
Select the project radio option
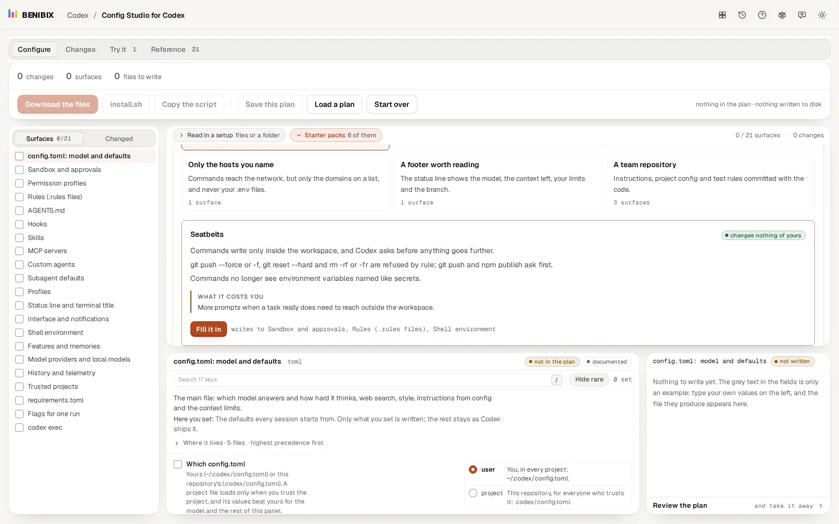473,493
